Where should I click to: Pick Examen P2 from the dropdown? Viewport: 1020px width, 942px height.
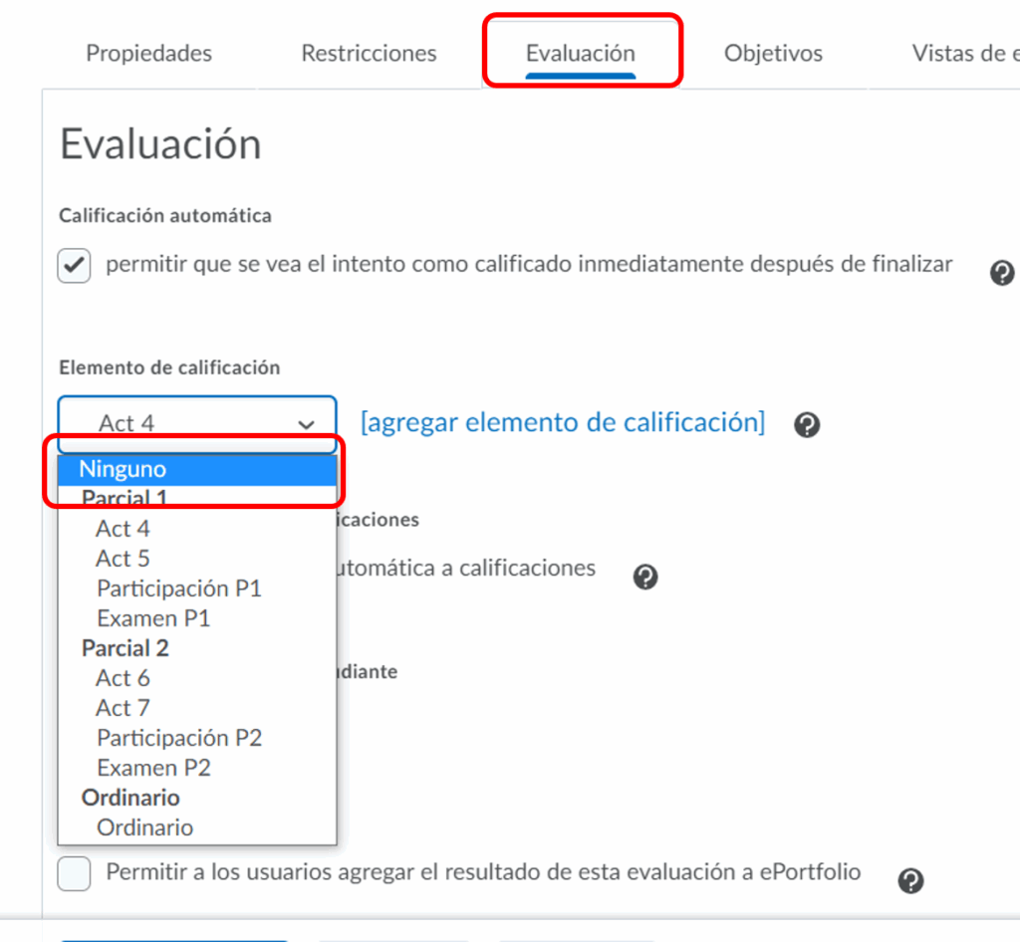point(153,768)
